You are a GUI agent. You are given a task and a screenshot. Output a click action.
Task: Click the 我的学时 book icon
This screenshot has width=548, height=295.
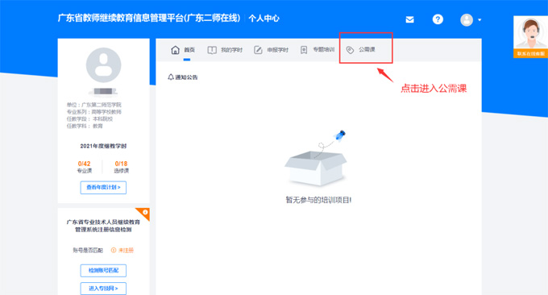coord(212,50)
